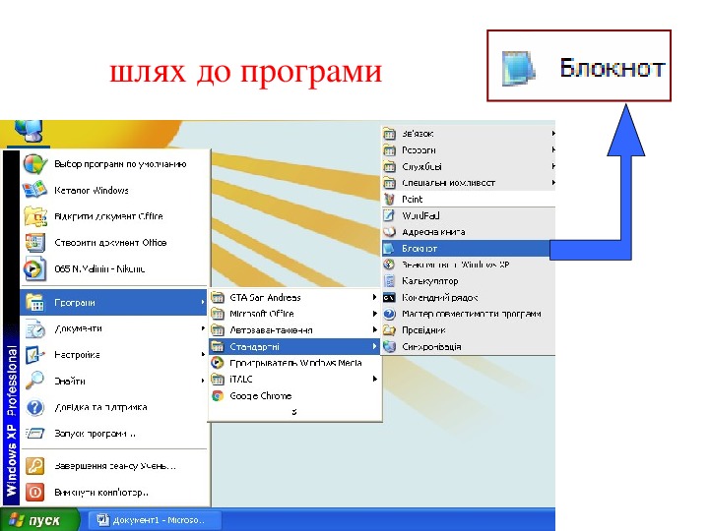Open WordPad entry text
Viewport: 709px width, 531px height.
point(420,215)
